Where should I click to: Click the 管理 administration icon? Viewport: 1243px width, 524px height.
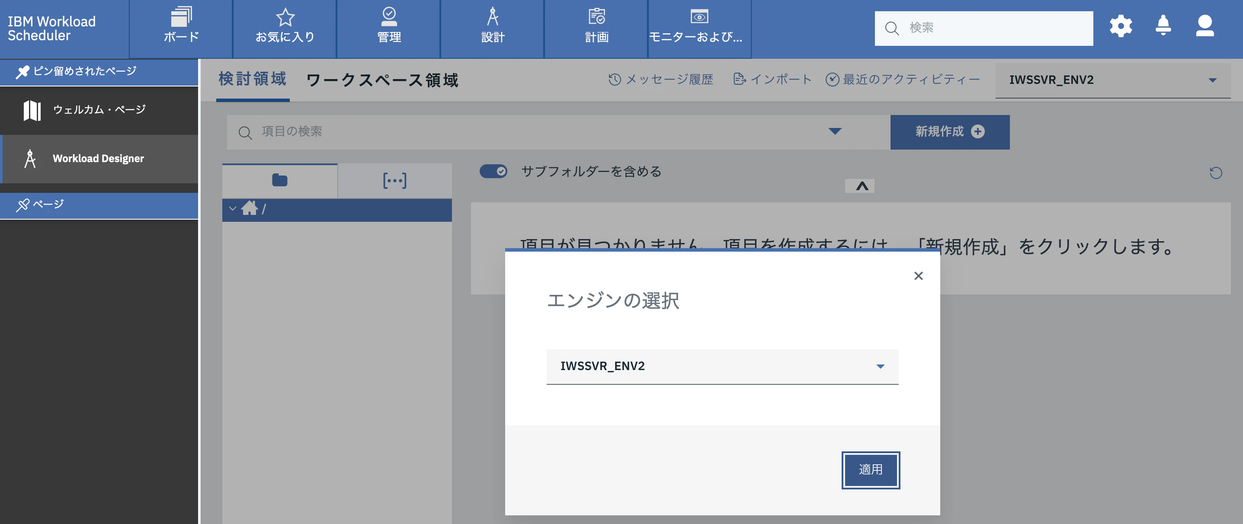[x=389, y=16]
